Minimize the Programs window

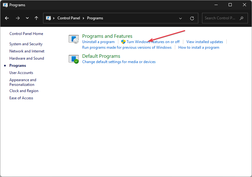pyautogui.click(x=216, y=5)
